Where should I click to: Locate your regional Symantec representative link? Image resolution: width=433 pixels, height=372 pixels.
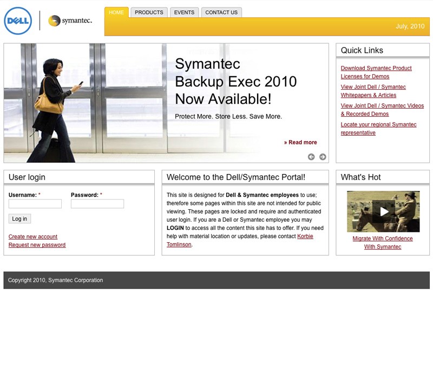(378, 129)
